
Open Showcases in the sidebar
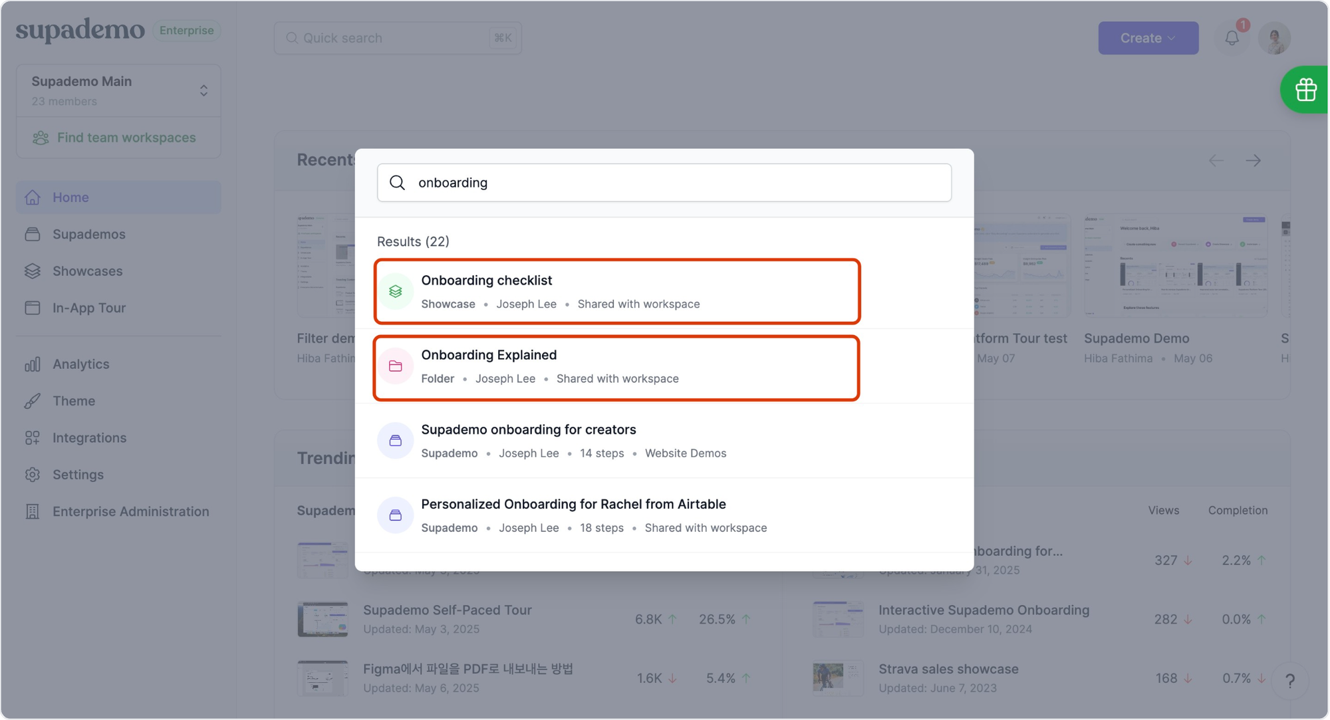tap(118, 271)
